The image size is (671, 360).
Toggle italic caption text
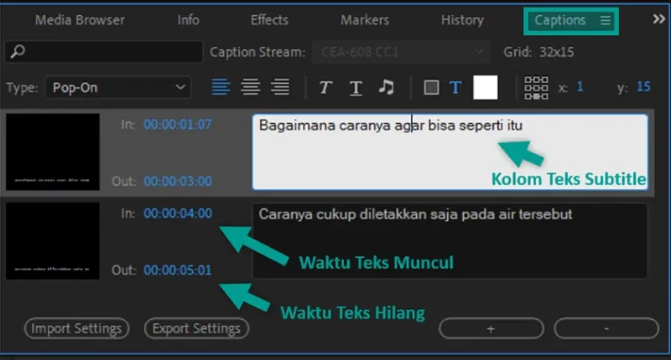tap(325, 88)
